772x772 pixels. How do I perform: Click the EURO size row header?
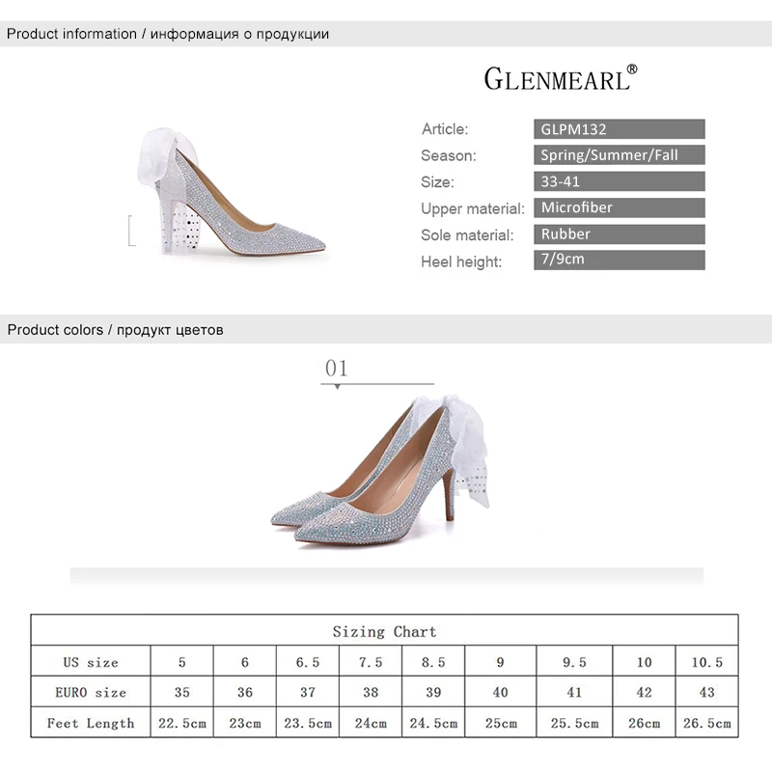(91, 693)
